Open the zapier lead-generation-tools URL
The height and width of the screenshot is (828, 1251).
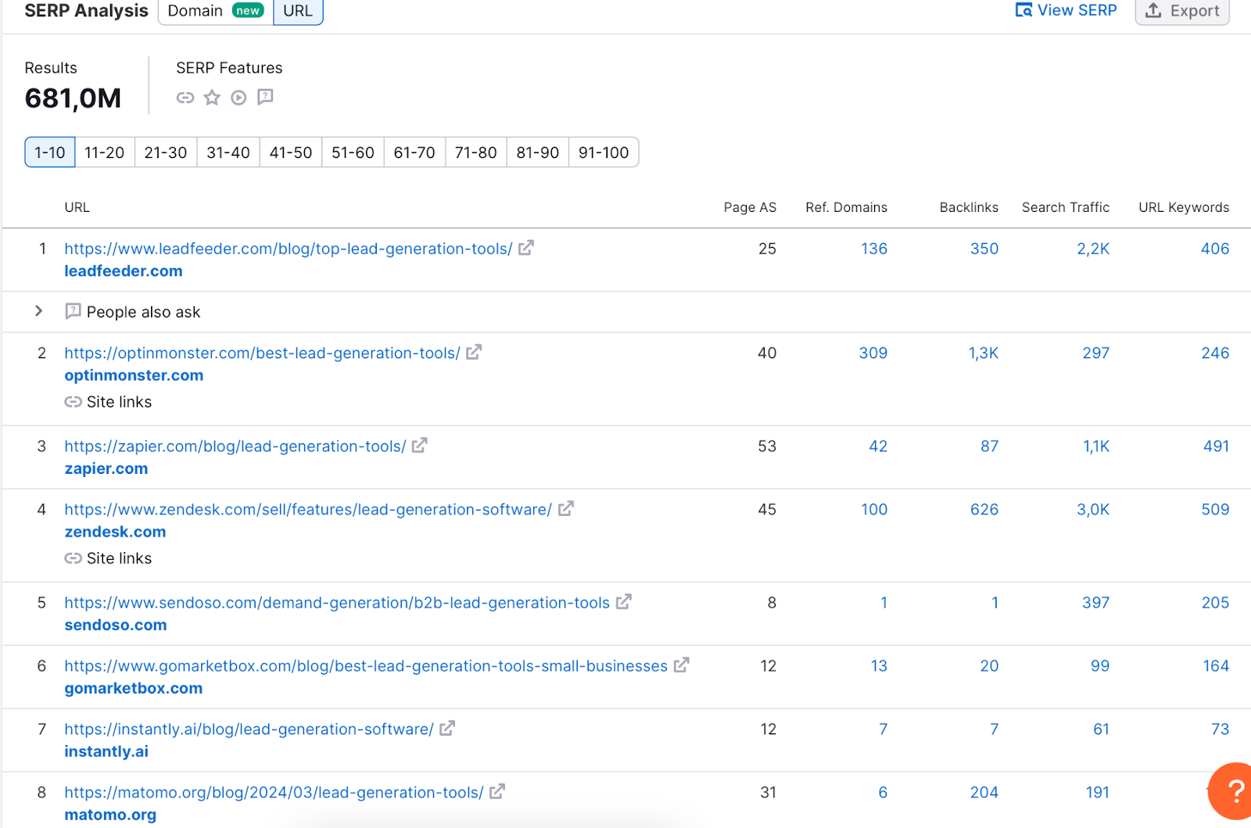point(235,446)
